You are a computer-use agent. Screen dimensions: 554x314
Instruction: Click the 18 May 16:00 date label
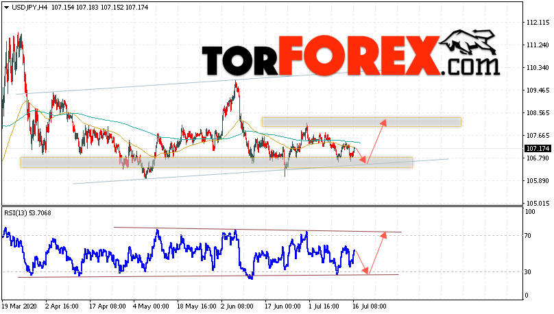tap(197, 306)
